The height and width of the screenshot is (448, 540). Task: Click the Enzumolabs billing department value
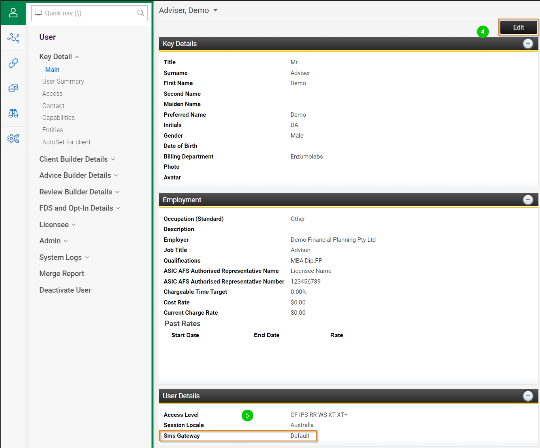click(307, 157)
